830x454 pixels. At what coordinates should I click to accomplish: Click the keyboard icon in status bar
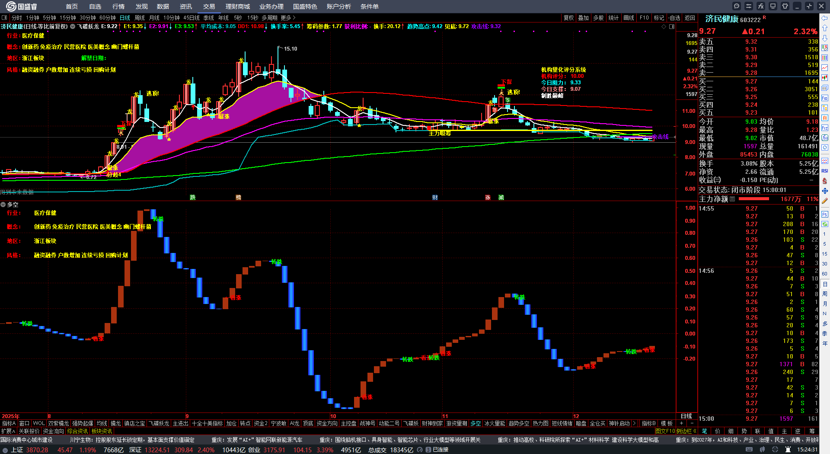click(x=749, y=450)
